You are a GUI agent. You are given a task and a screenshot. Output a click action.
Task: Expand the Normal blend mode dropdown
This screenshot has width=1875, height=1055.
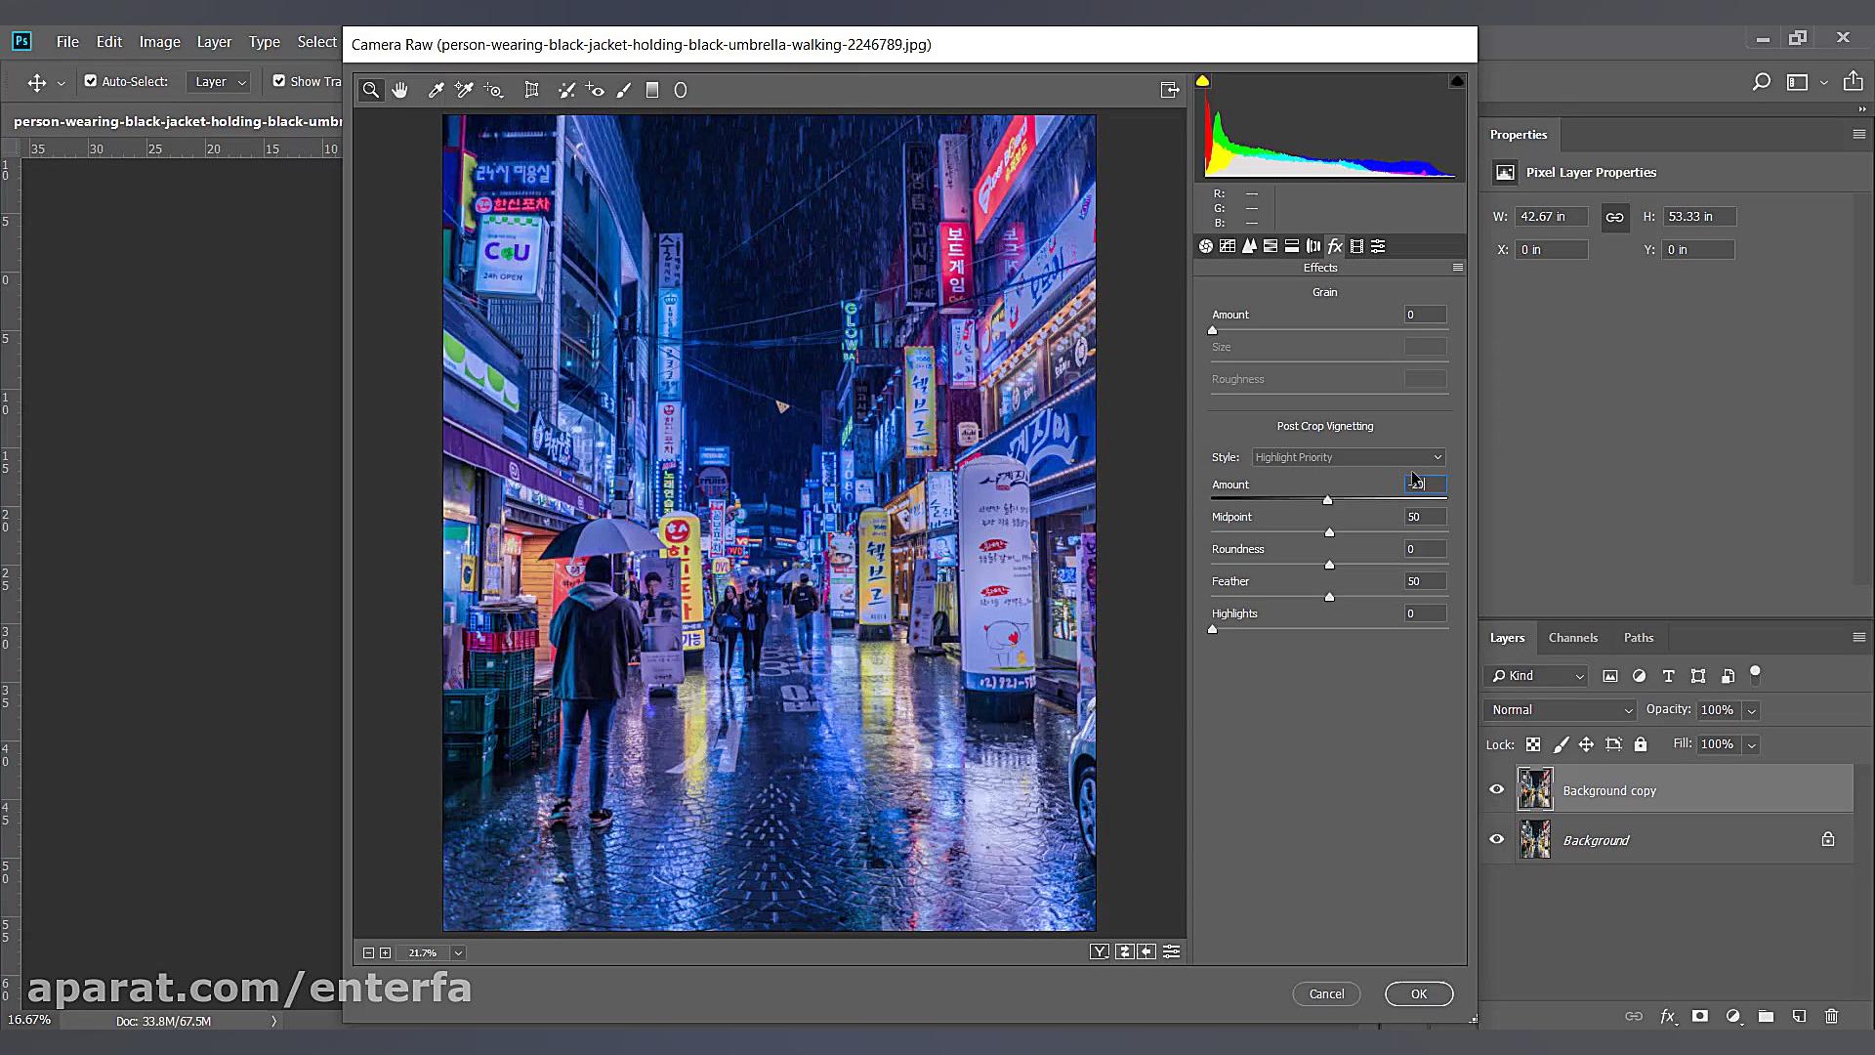tap(1560, 710)
